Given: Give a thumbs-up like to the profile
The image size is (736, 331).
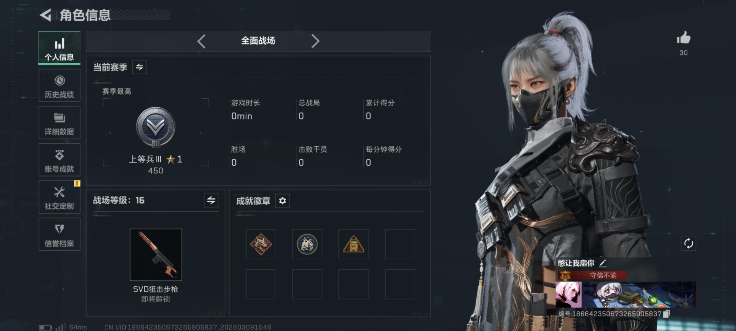Looking at the screenshot, I should tap(683, 38).
